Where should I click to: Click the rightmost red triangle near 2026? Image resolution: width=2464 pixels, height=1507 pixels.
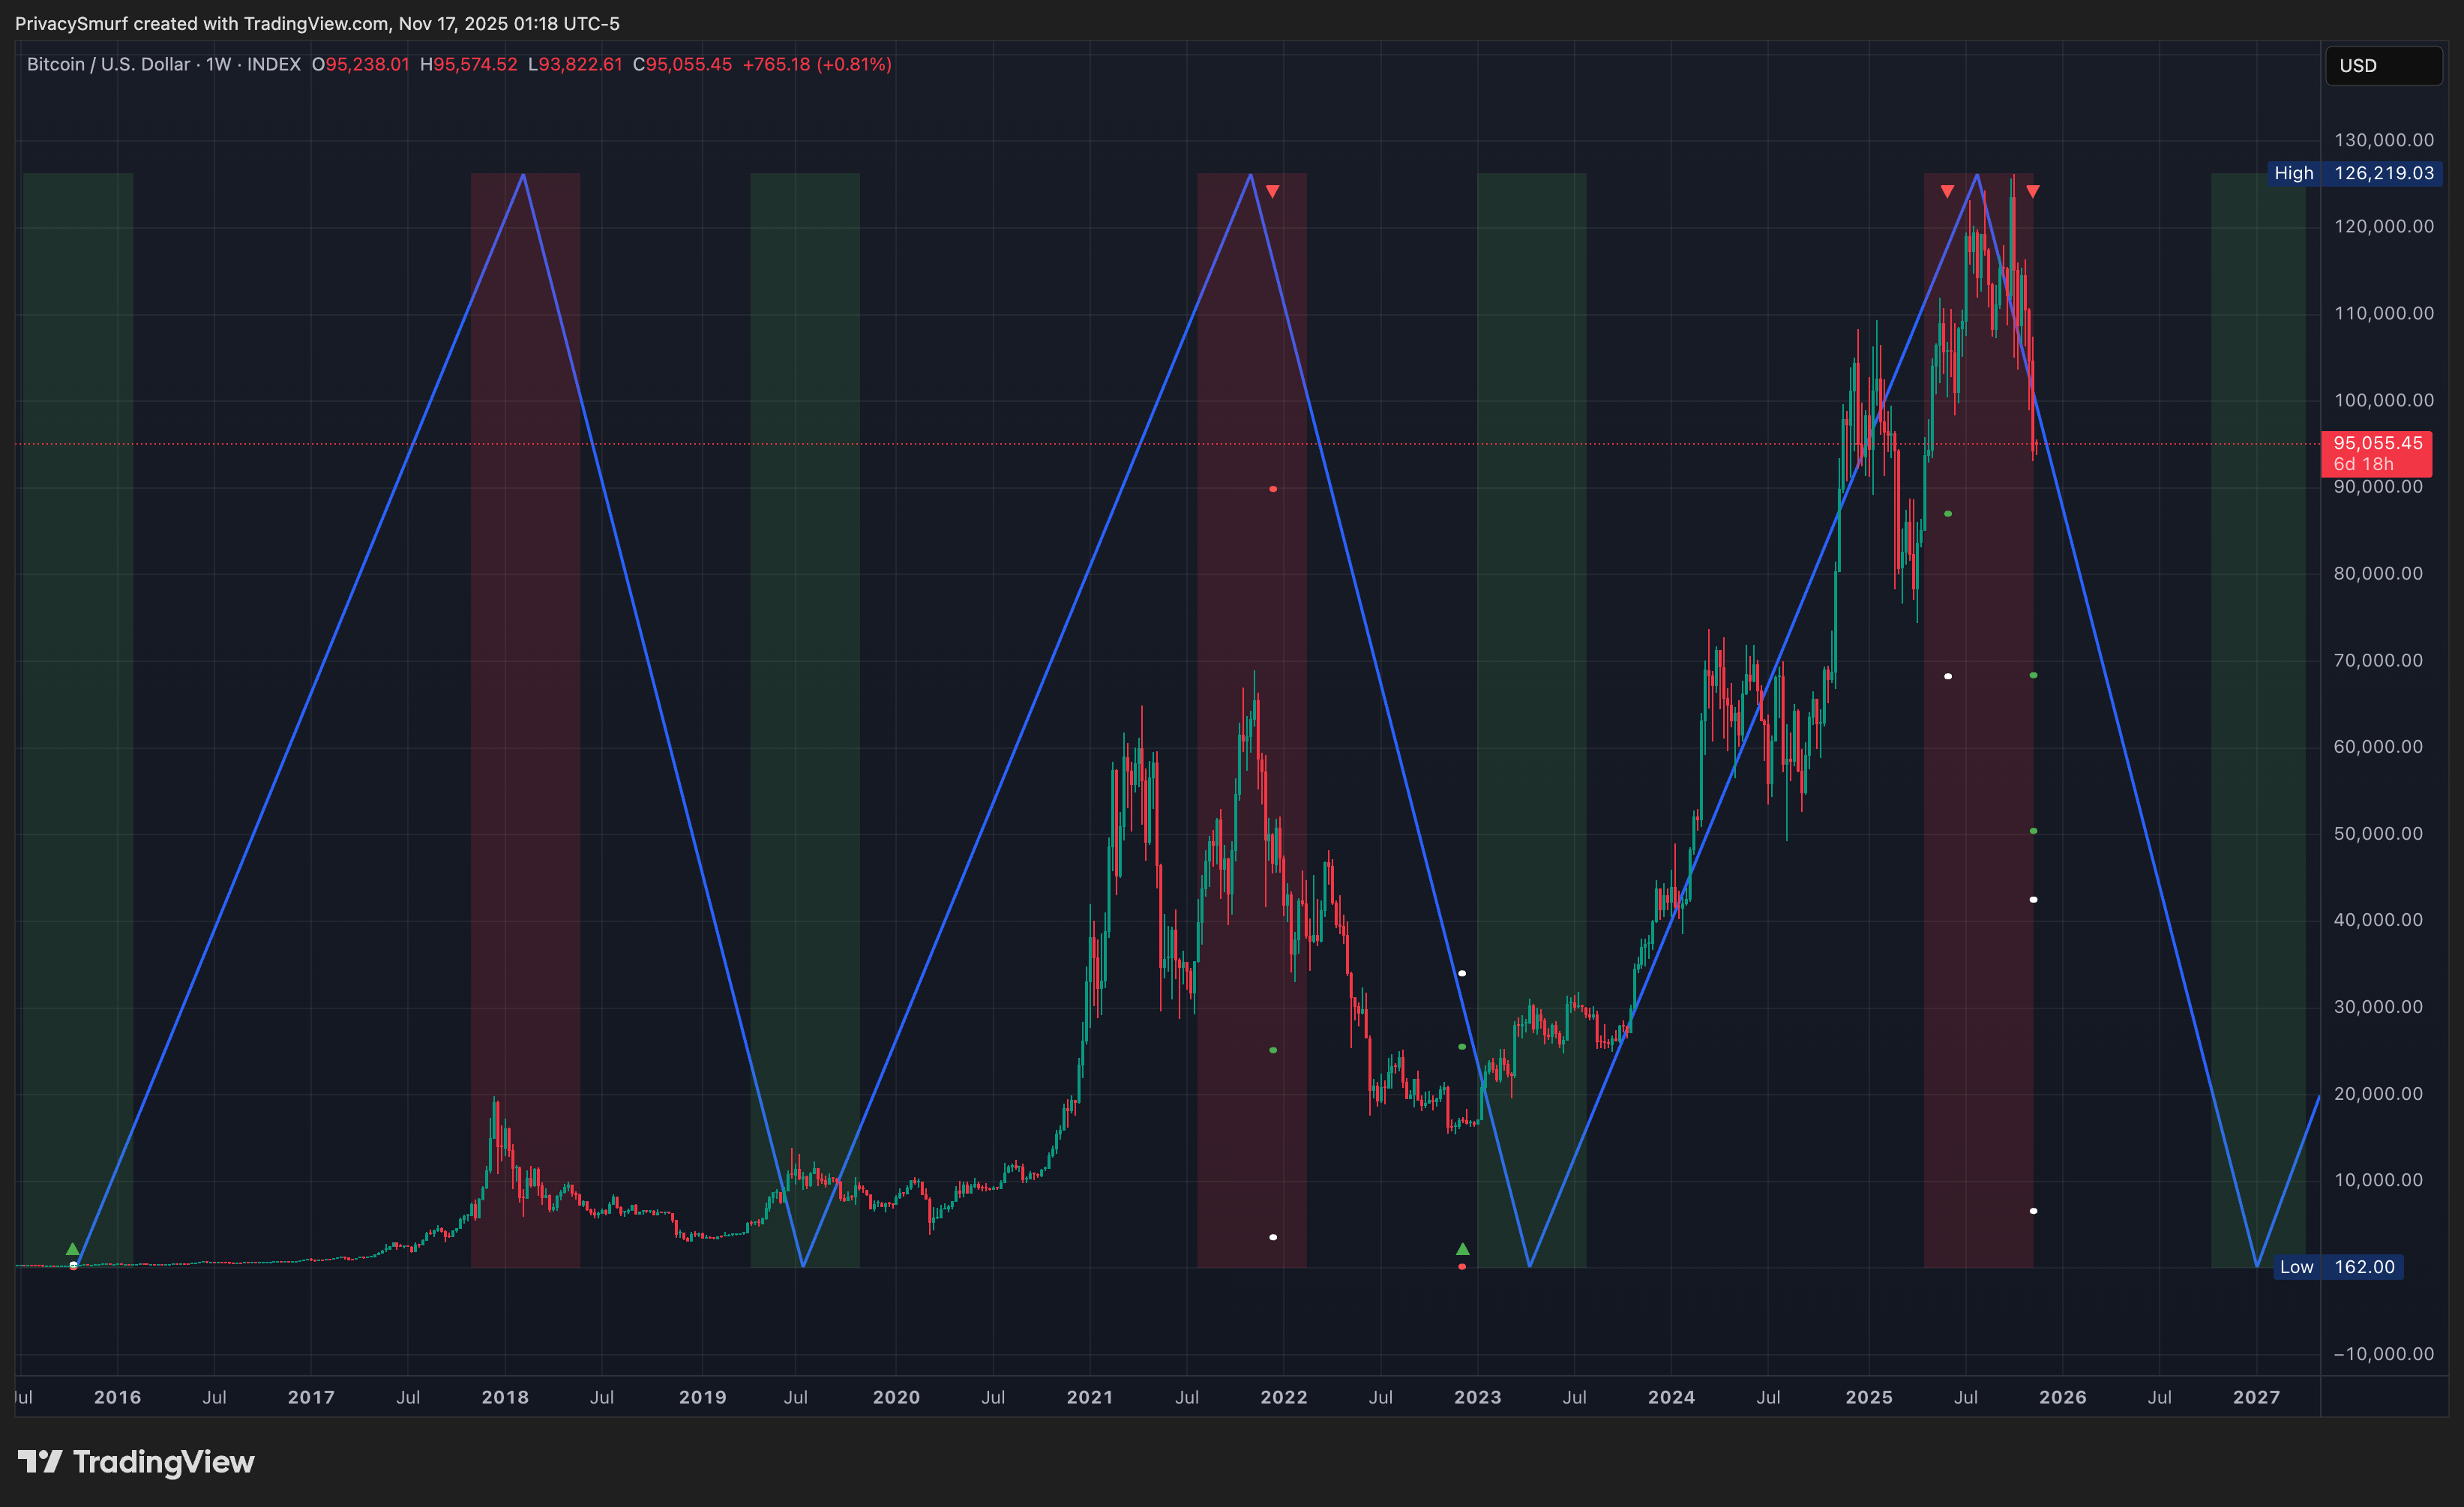pyautogui.click(x=2032, y=191)
